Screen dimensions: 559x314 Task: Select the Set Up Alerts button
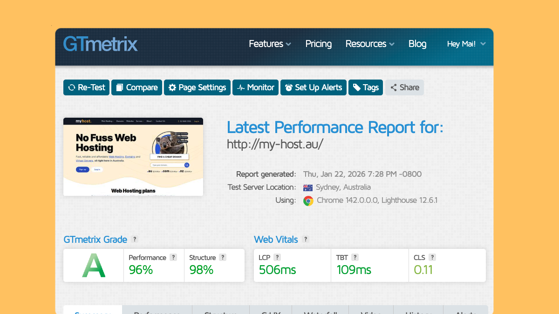[313, 87]
